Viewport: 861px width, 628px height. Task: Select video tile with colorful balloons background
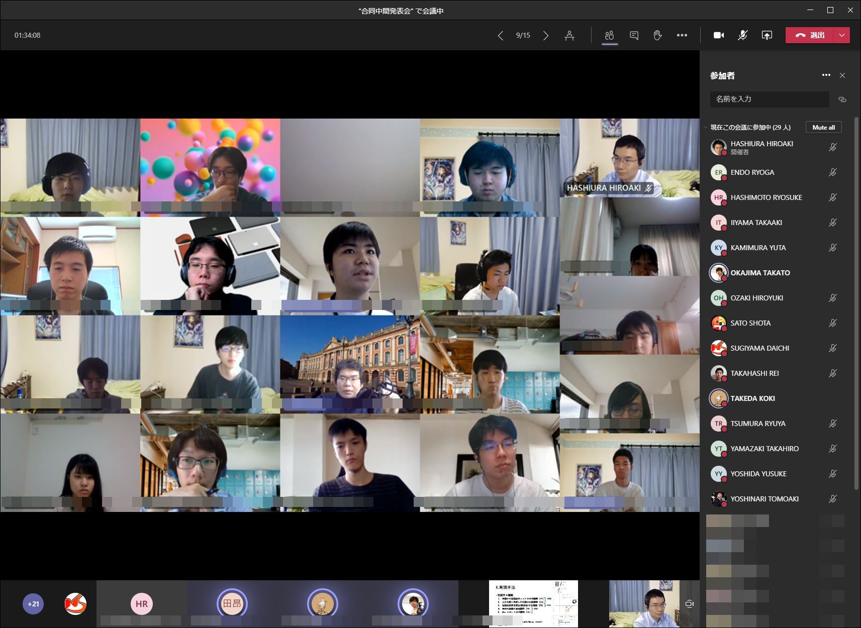tap(210, 167)
